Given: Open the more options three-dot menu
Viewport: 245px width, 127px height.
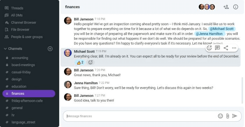Looking at the screenshot, I should pos(234,48).
